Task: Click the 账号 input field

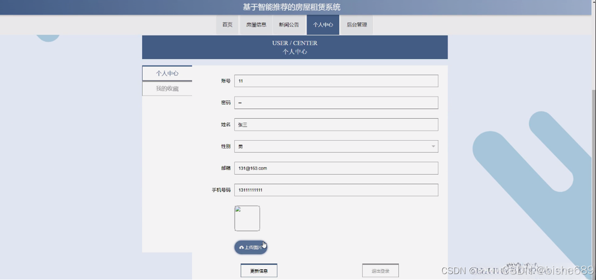Action: click(x=336, y=81)
